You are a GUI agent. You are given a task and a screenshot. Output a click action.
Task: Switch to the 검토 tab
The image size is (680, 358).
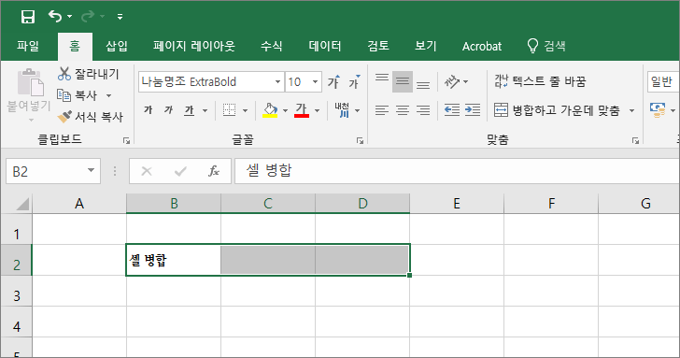(x=378, y=46)
